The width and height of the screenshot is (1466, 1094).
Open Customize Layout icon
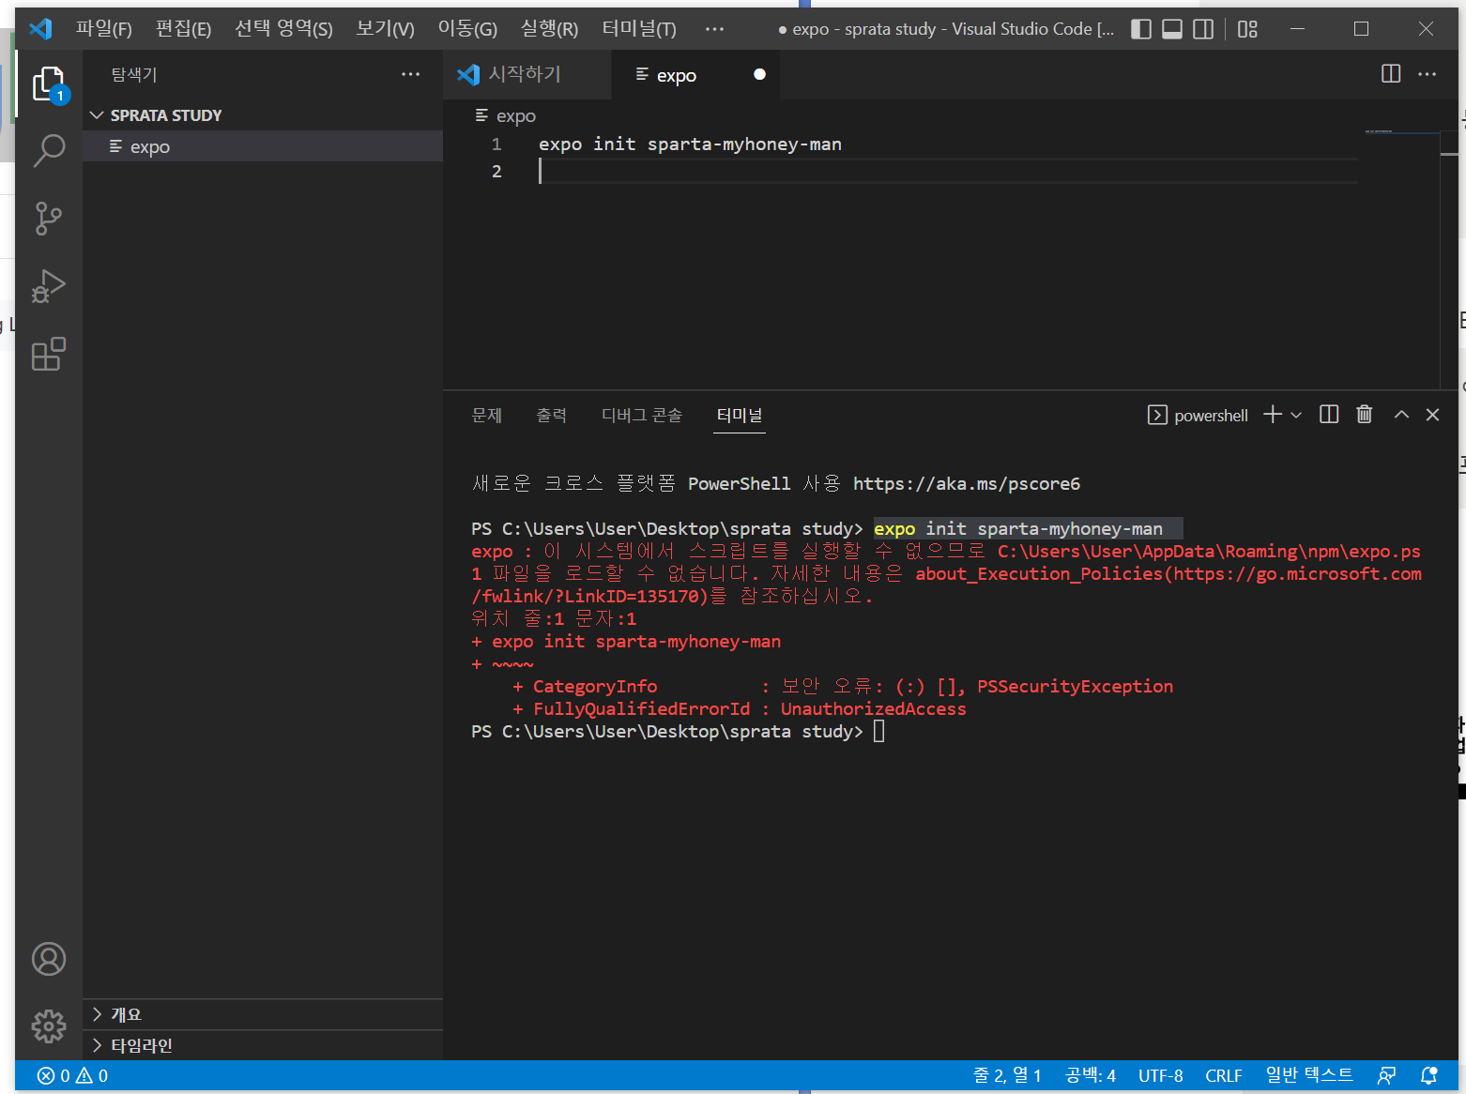[1247, 29]
